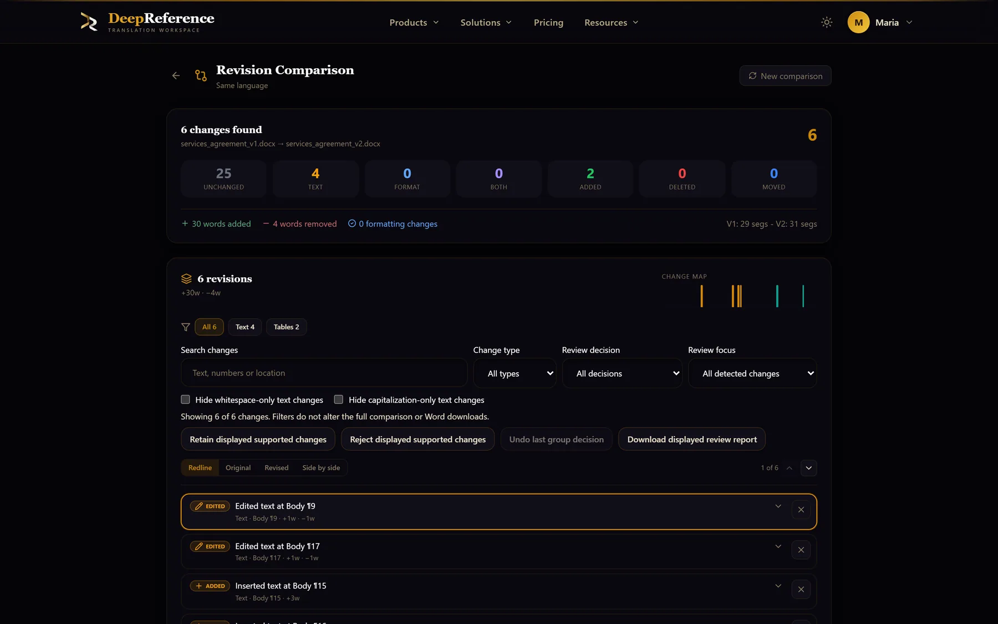This screenshot has height=624, width=998.
Task: Click the formatting changes clock icon
Action: click(x=352, y=224)
